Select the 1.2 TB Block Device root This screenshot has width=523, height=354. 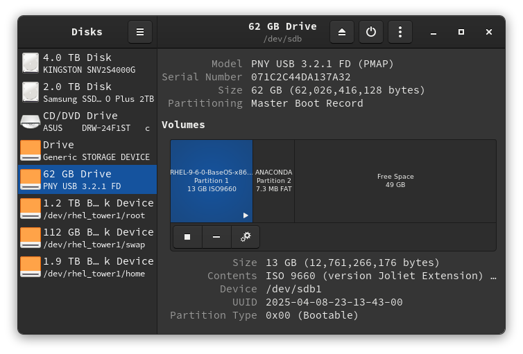click(x=87, y=209)
